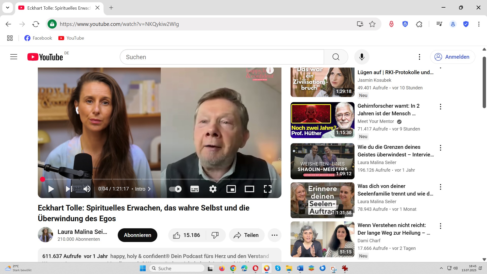Click the YouTube search magnifier button
487x274 pixels.
pyautogui.click(x=336, y=57)
